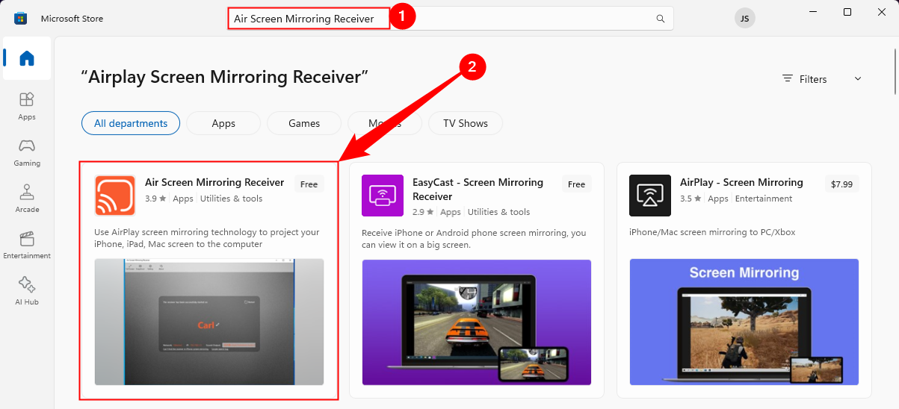Click the Air Screen Mirroring Receiver screenshot thumbnail

[x=209, y=322]
